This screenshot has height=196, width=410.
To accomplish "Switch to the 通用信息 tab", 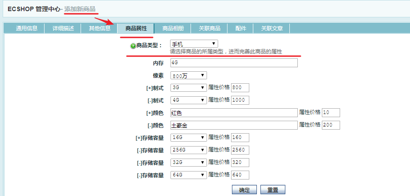I will [27, 29].
